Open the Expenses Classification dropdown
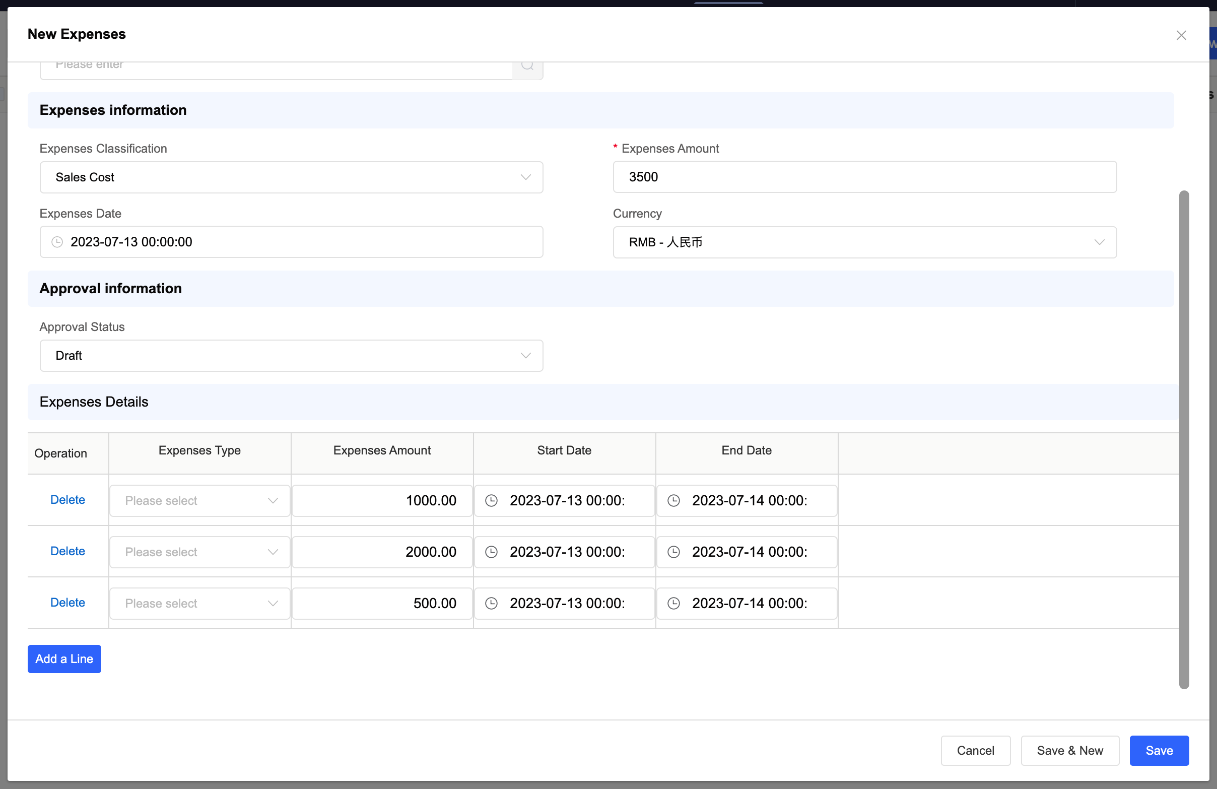 pos(291,177)
